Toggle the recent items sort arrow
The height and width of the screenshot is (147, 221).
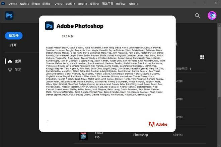191,69
